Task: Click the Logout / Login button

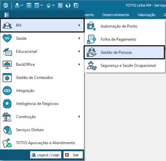Action: pyautogui.click(x=46, y=155)
